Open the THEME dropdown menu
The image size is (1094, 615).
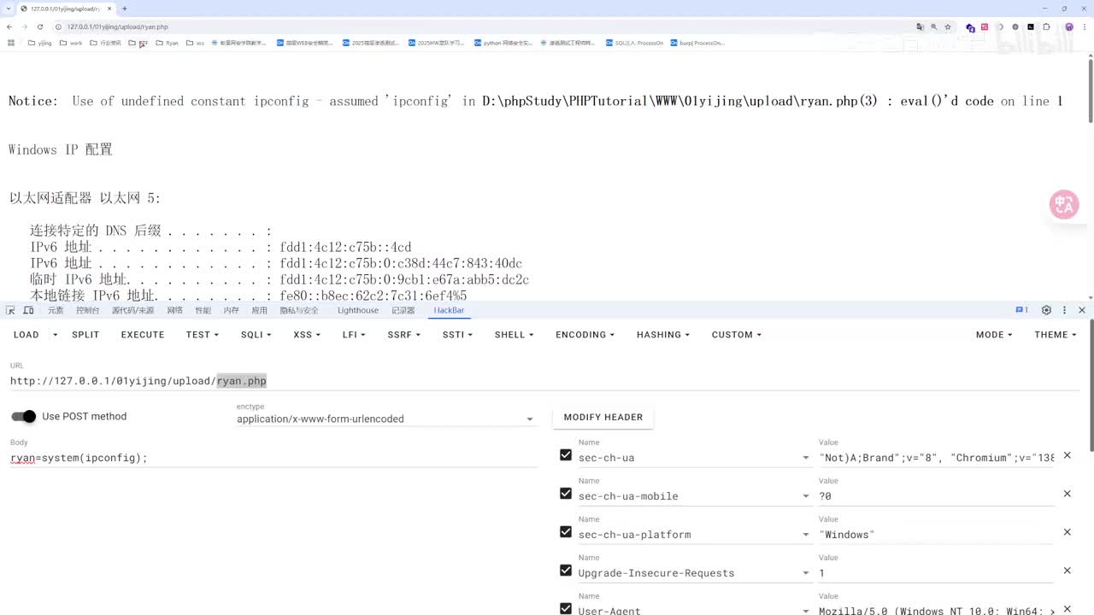(1056, 335)
